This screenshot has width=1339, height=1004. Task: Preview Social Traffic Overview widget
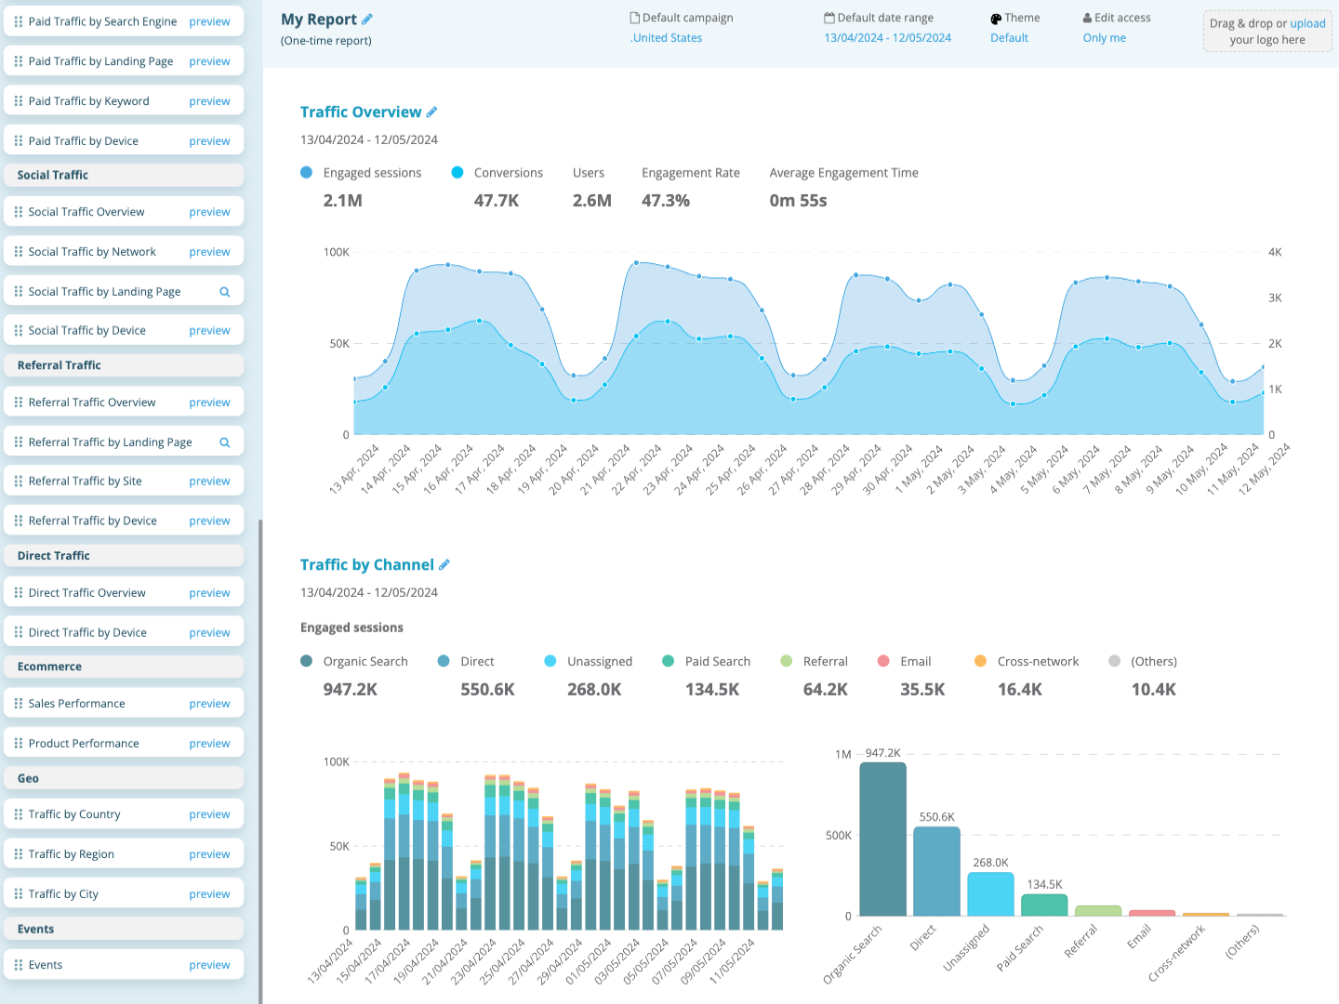[209, 212]
